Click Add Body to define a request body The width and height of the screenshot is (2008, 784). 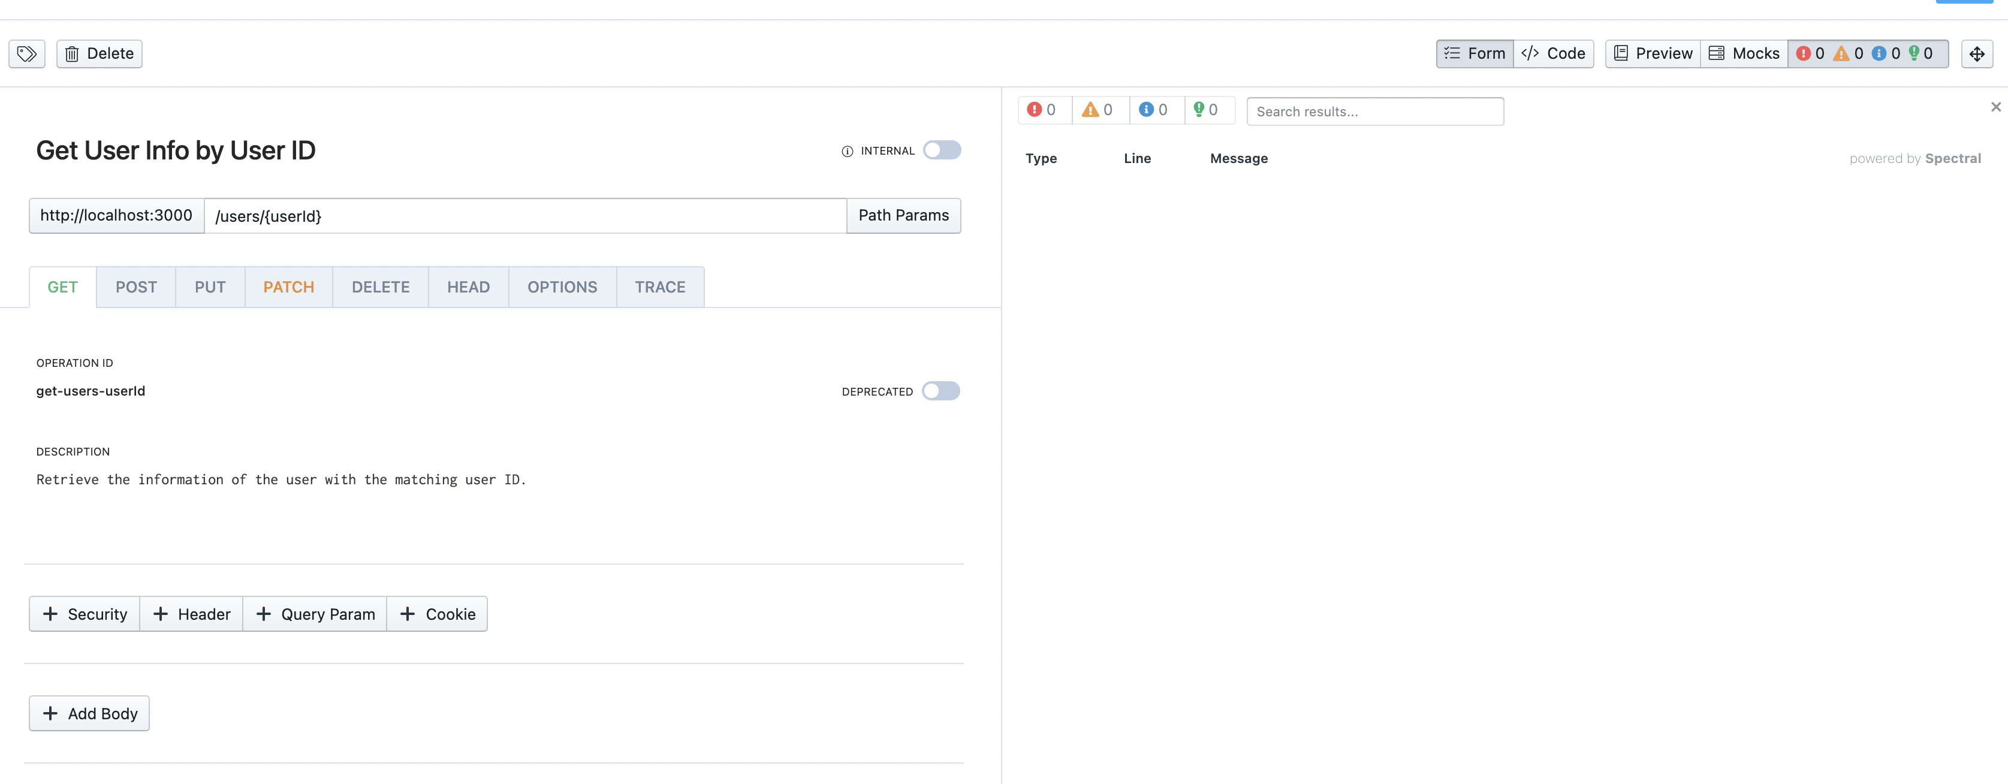(88, 713)
